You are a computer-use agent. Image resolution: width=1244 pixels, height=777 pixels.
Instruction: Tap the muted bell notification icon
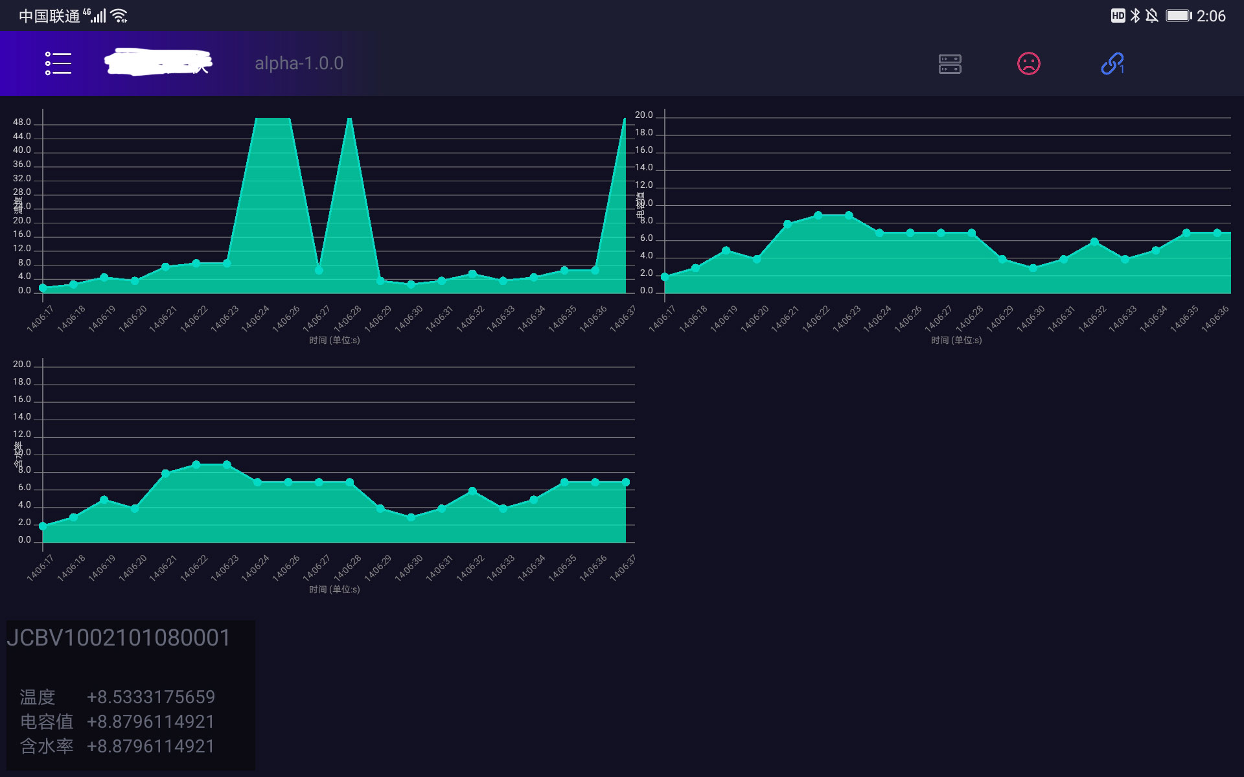1152,16
